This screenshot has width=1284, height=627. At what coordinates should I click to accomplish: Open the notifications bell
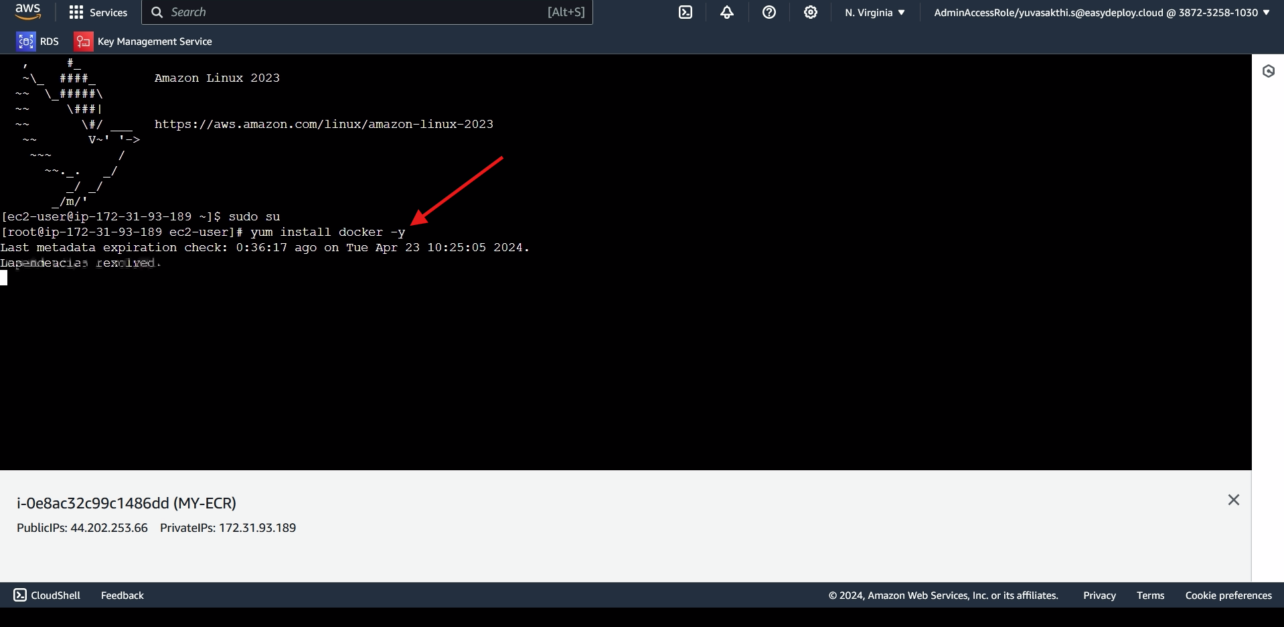(727, 12)
